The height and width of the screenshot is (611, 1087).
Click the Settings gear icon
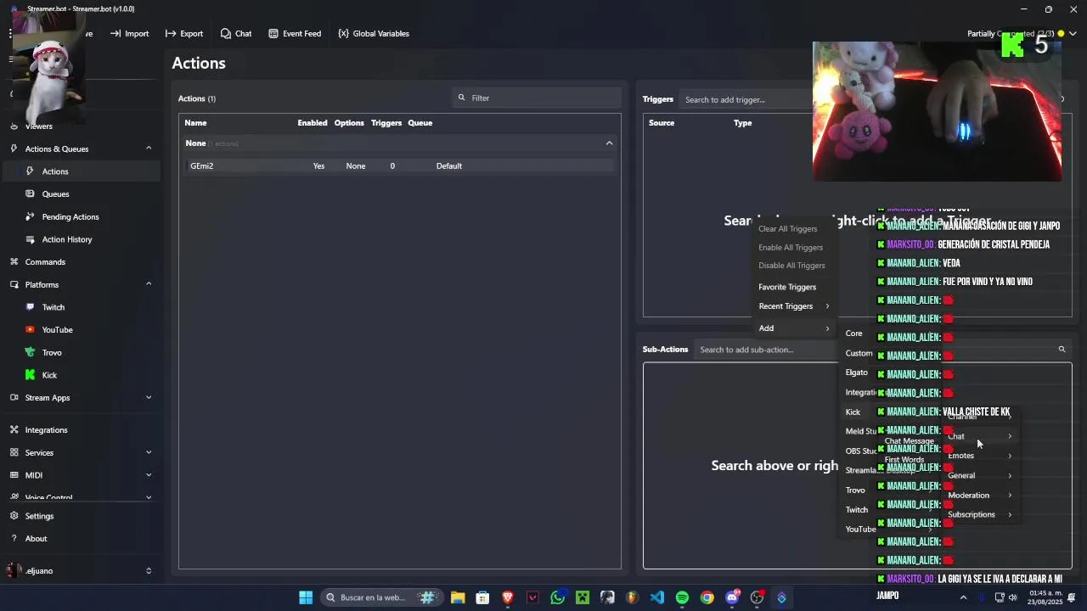click(14, 516)
